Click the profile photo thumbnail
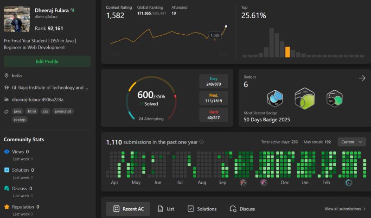The image size is (371, 218). (x=17, y=19)
